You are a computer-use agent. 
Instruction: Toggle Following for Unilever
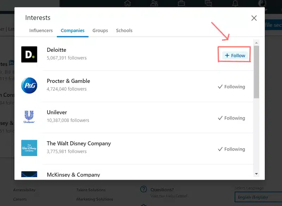(x=232, y=118)
